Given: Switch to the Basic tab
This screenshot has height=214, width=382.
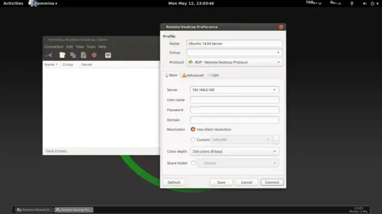Looking at the screenshot, I should click(171, 75).
